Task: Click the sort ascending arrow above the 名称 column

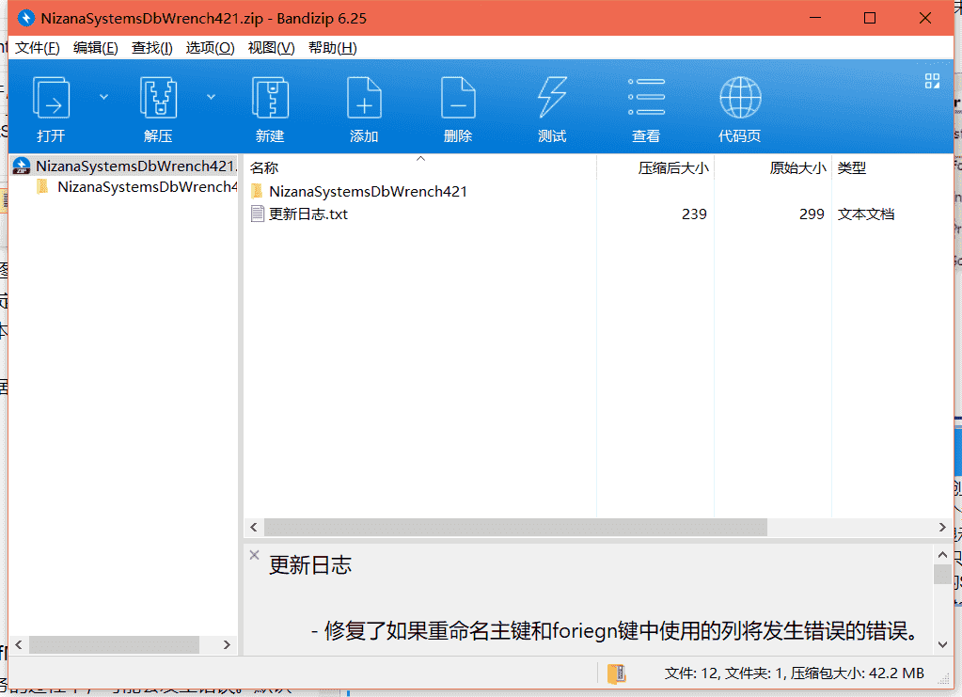Action: 421,159
